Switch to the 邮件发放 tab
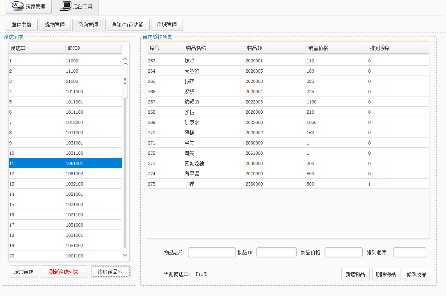 [22, 25]
